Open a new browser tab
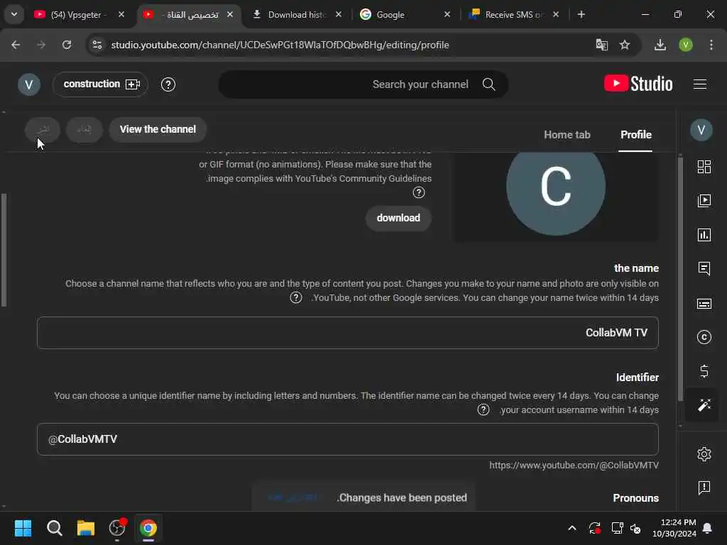 581,14
